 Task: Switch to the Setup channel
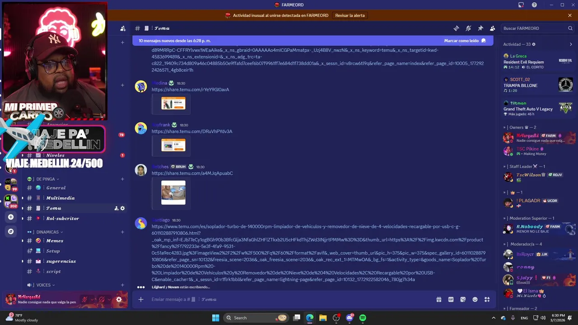[75, 251]
